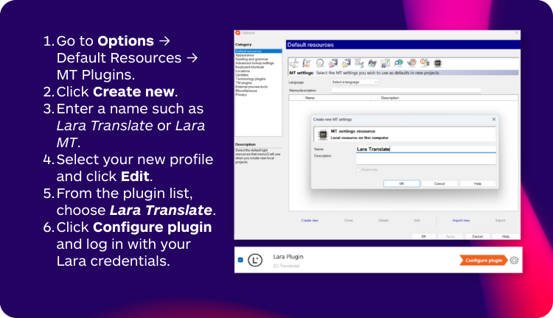Click the MT chip icon in Create dialog

(x=322, y=135)
